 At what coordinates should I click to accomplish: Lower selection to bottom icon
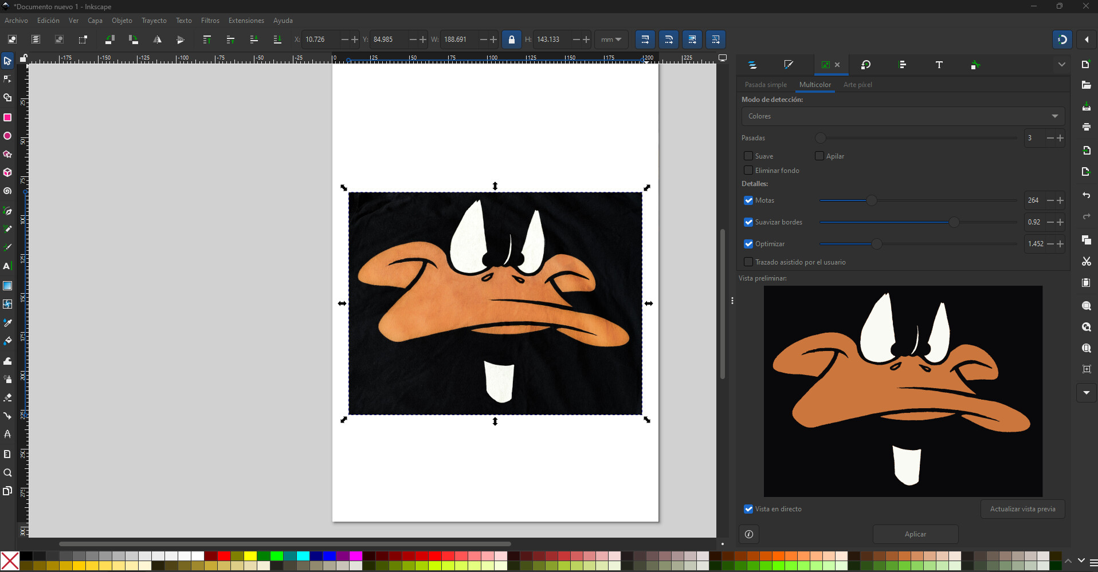pyautogui.click(x=277, y=40)
